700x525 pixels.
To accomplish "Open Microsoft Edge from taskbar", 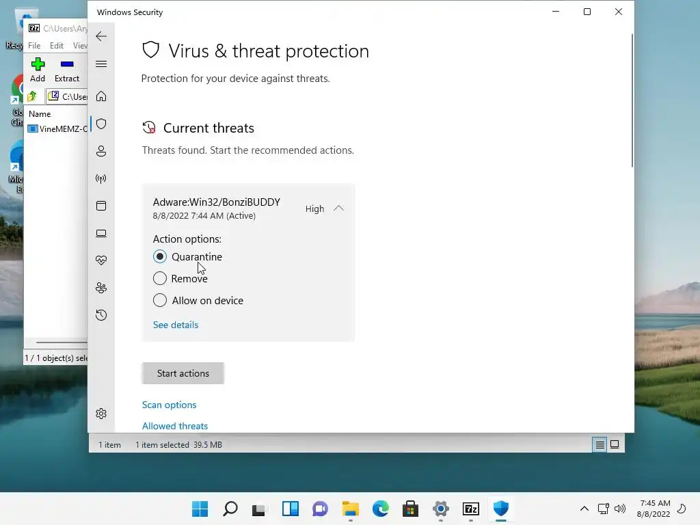I will coord(380,509).
